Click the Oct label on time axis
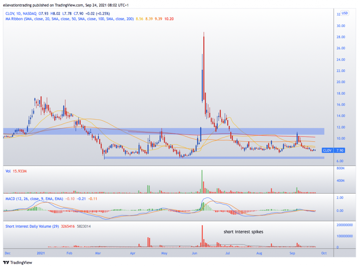Screen dimensions: 359x268 pos(324,253)
